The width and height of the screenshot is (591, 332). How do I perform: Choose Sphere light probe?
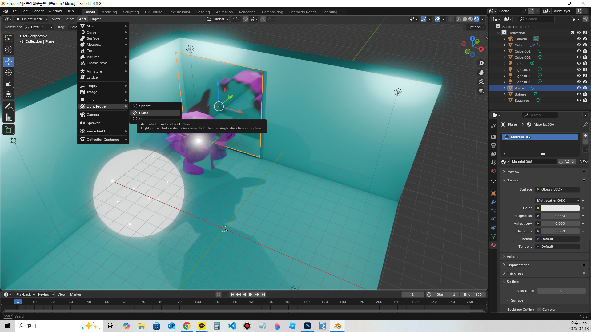155,106
